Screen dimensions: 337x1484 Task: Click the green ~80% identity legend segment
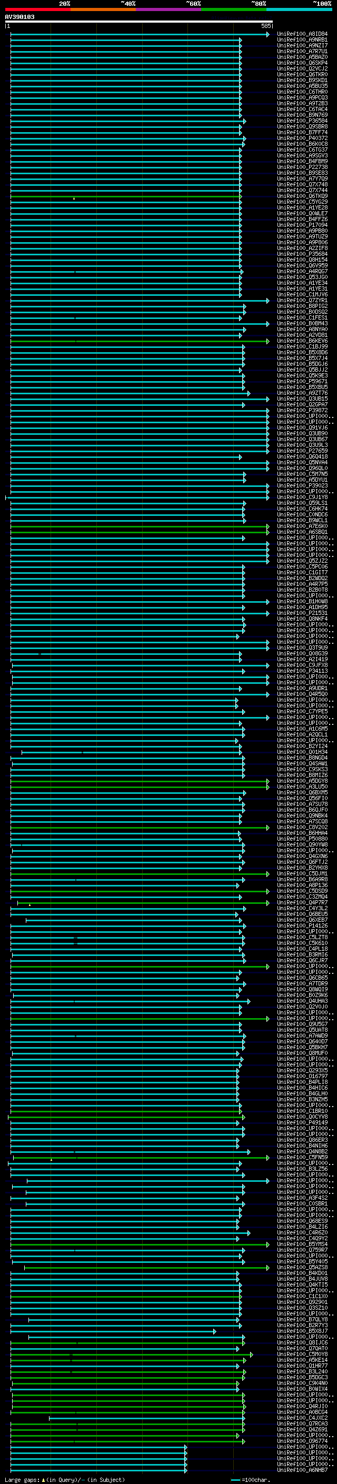click(x=233, y=9)
